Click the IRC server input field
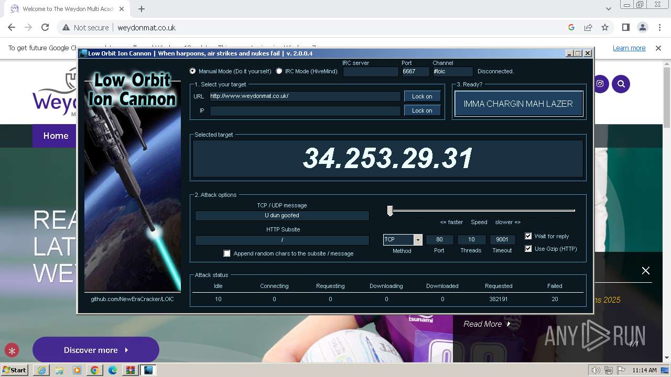The width and height of the screenshot is (671, 377). click(x=371, y=72)
